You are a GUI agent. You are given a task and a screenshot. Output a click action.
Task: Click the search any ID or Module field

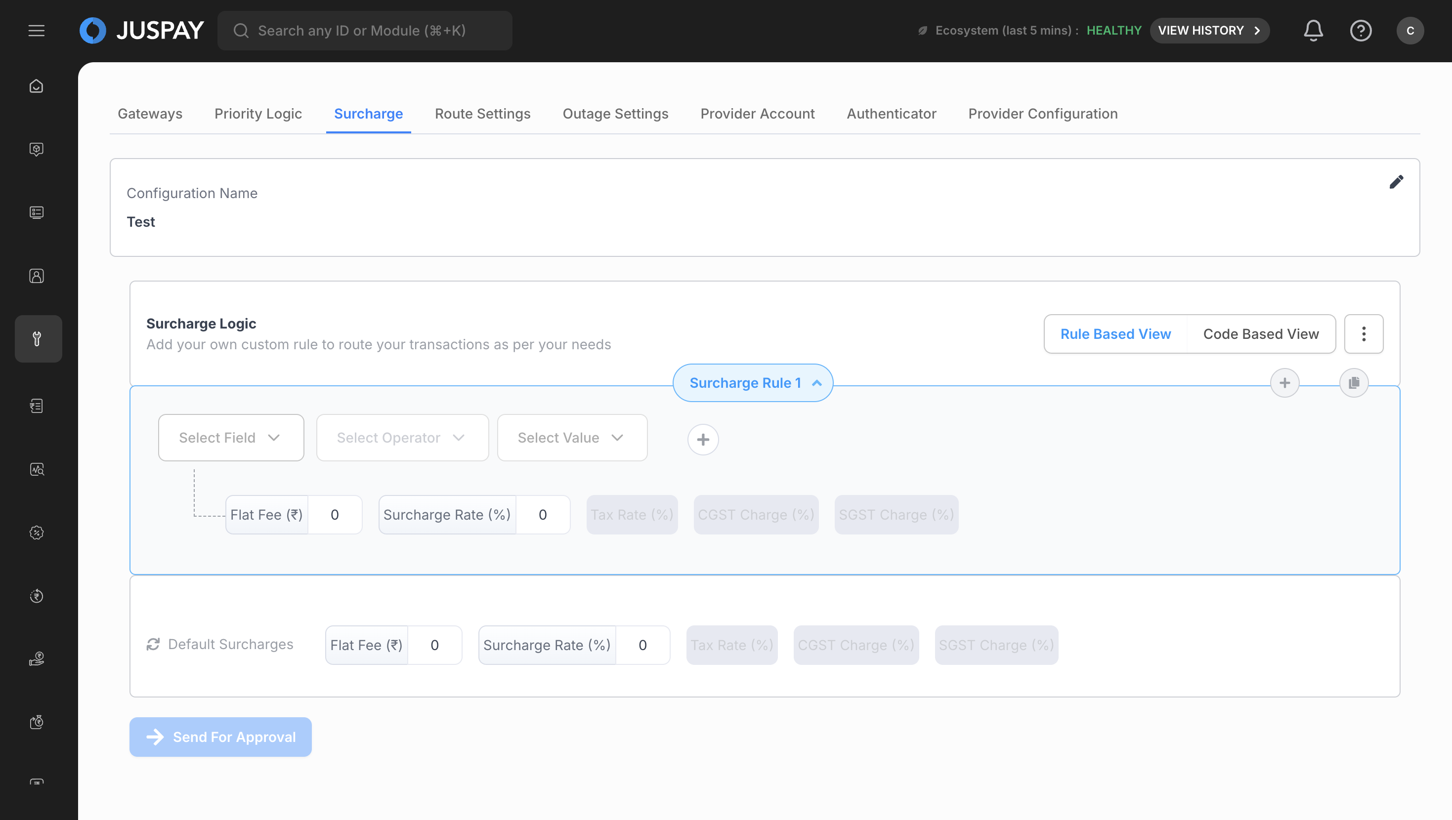(x=365, y=31)
